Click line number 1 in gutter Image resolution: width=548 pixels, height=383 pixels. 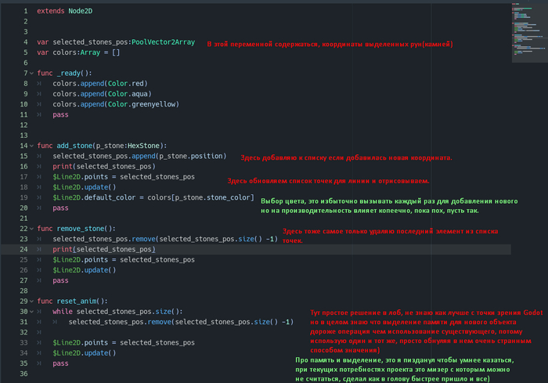click(x=26, y=12)
